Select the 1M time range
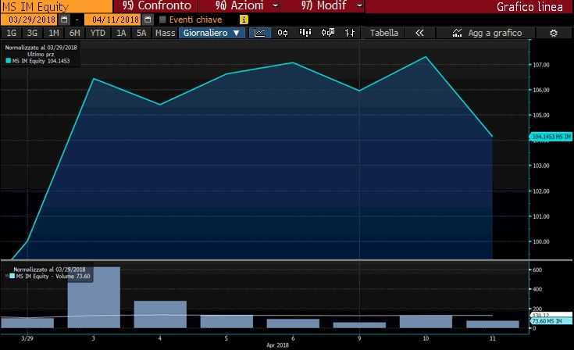Screen dimensions: 574x350 coord(54,33)
